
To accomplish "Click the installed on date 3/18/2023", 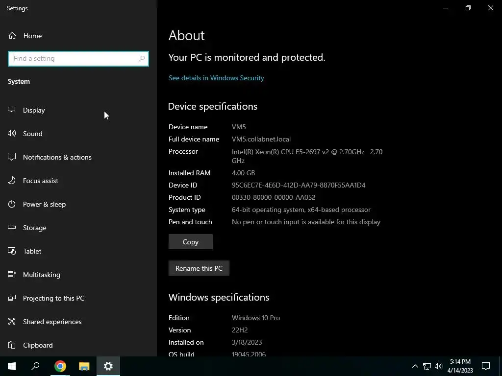I will point(247,342).
